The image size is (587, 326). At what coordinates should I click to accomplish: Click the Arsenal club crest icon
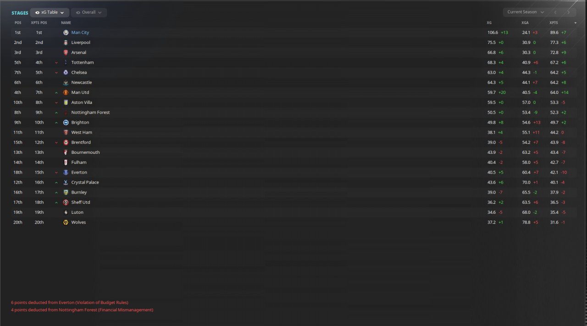click(x=66, y=53)
